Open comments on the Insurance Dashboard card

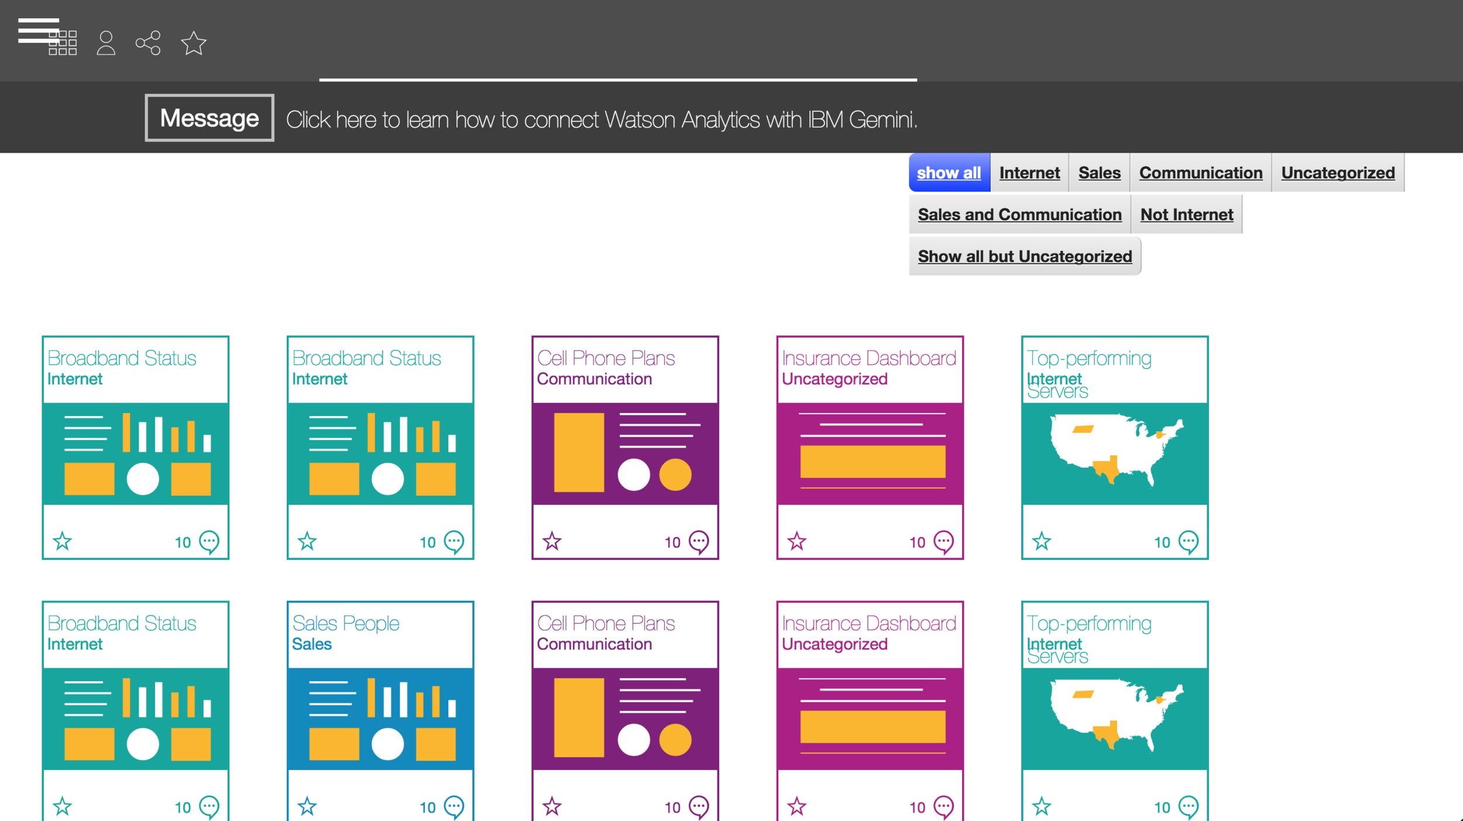click(942, 541)
